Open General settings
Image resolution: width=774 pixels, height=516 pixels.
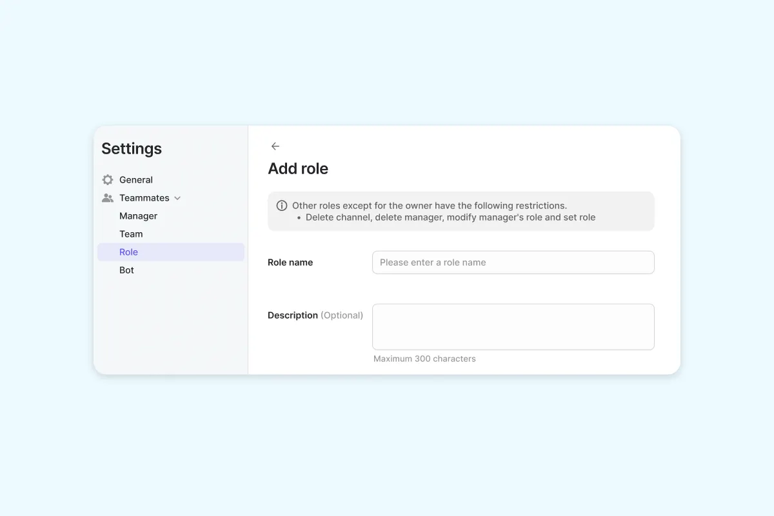pos(136,180)
